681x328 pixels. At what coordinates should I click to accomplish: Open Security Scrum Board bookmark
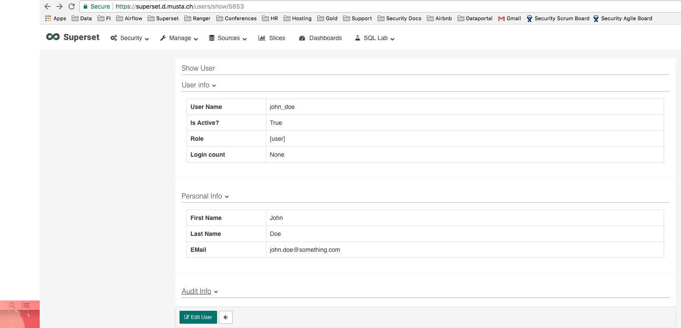click(x=558, y=19)
